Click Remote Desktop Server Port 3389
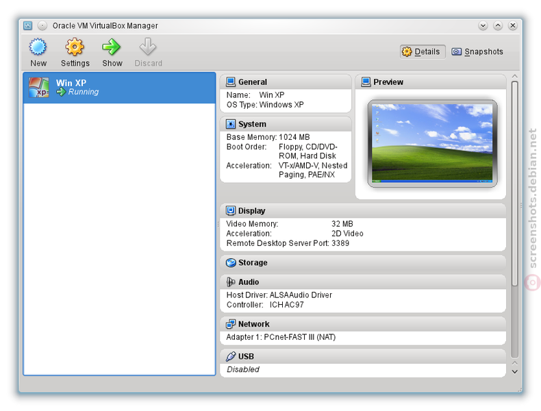This screenshot has width=541, height=411. [288, 243]
